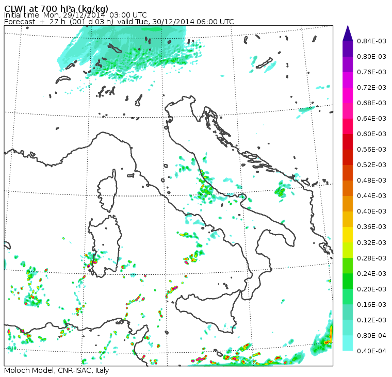Screen dimensions: 392x377
Task: Click the colorbar label 0.20E-03
Action: tap(371, 289)
